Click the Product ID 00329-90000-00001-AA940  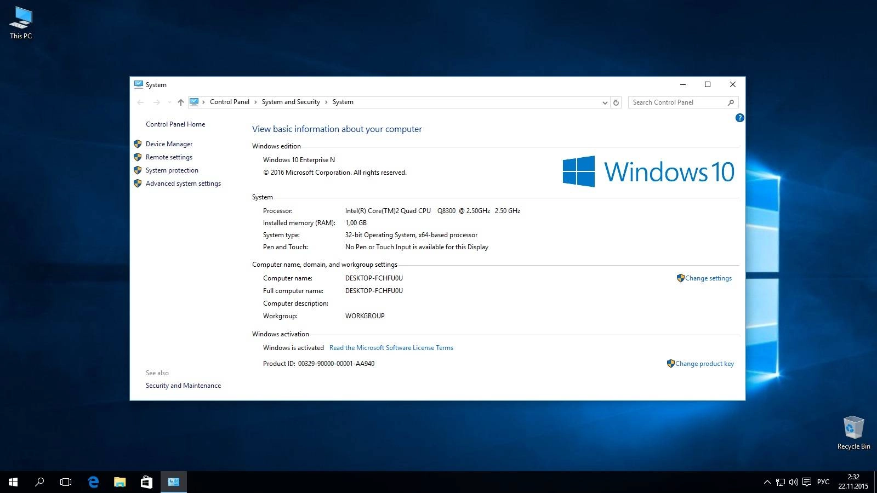318,364
